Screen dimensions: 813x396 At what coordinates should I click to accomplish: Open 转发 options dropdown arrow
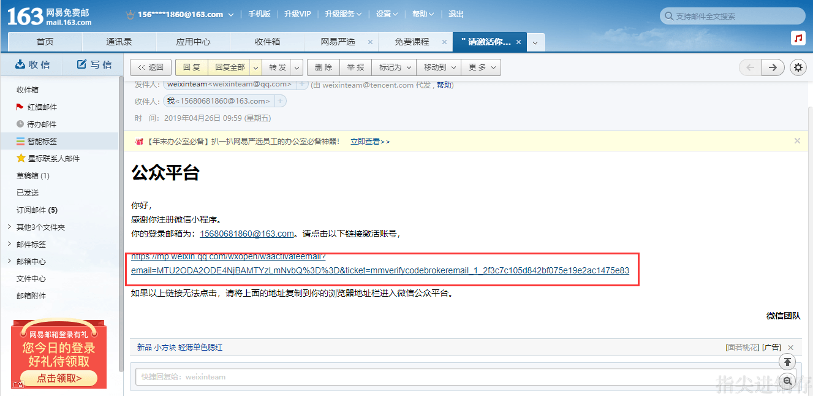point(297,67)
